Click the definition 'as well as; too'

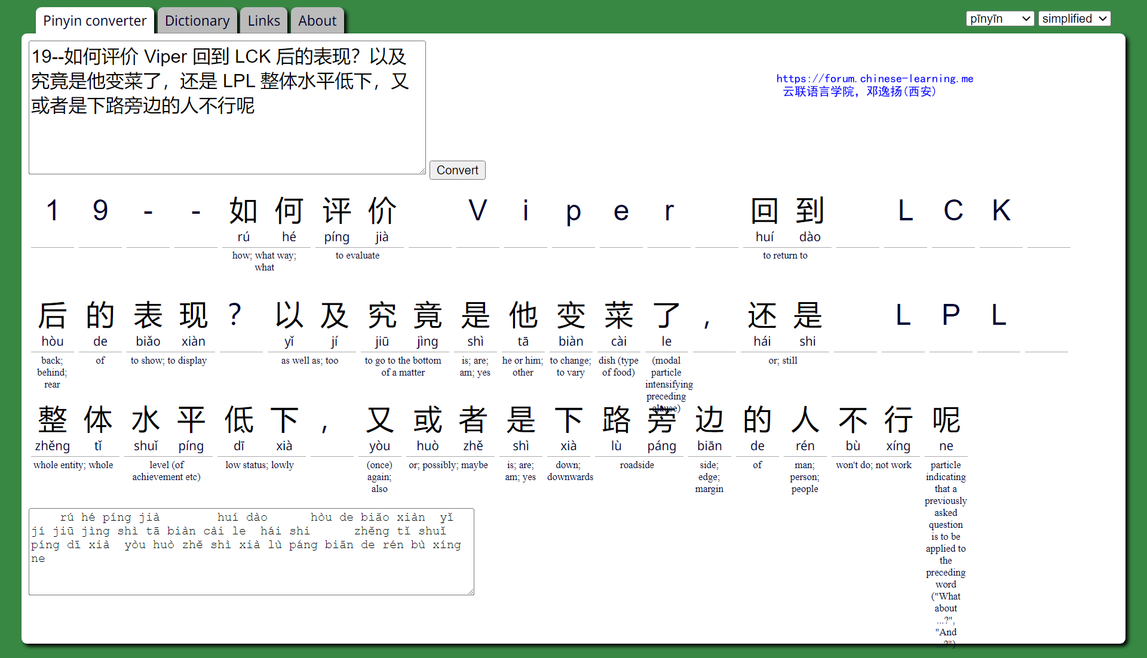tap(309, 361)
